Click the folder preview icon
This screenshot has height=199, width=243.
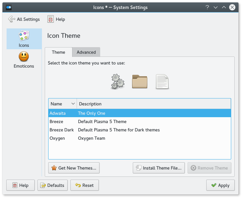point(140,81)
